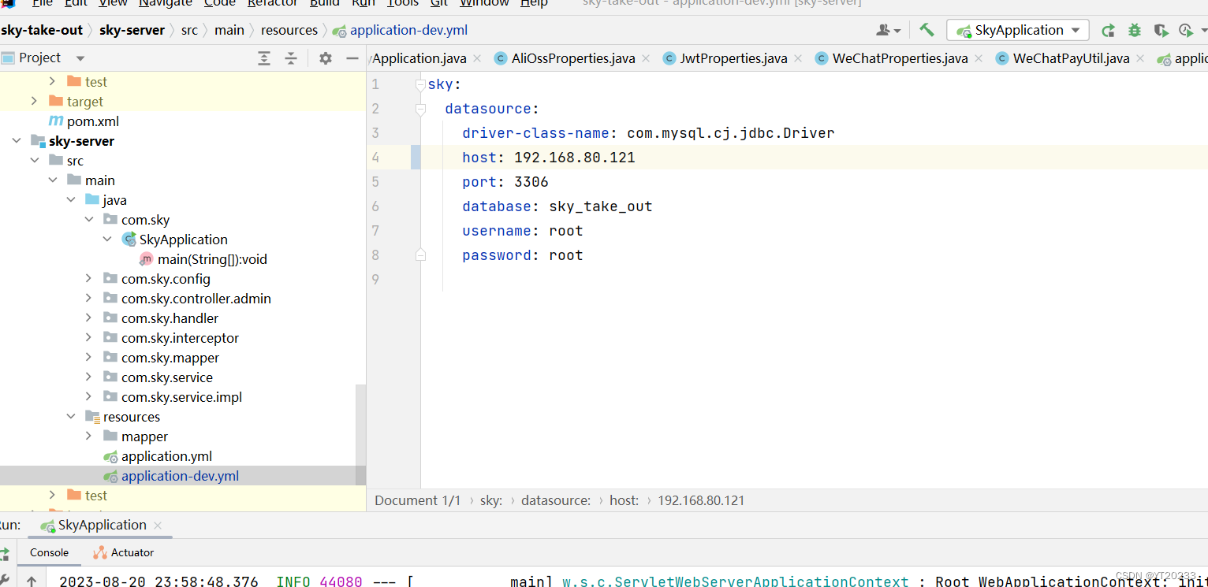Expand the com.sky.mapper package
The width and height of the screenshot is (1208, 587).
coord(88,358)
